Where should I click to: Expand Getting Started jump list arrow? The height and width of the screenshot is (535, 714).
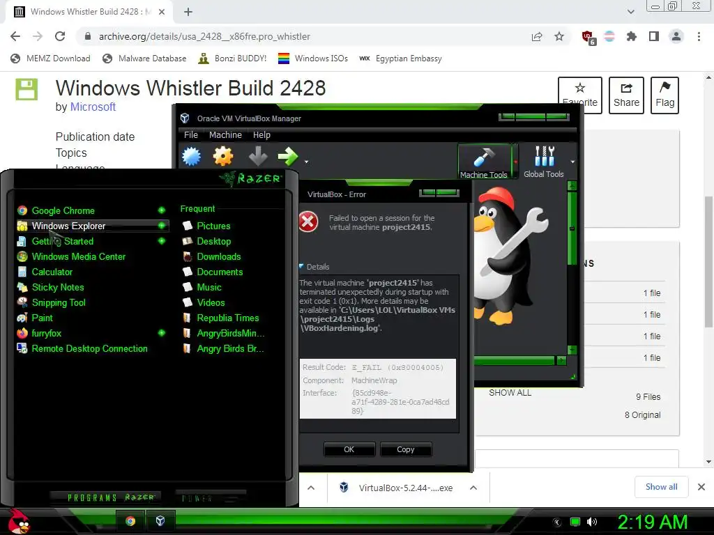coord(162,241)
